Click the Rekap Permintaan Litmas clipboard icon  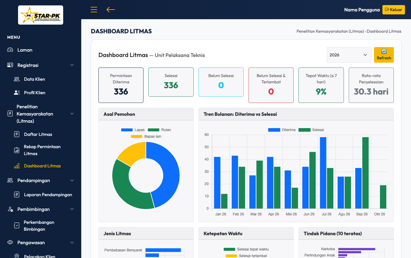tap(17, 150)
